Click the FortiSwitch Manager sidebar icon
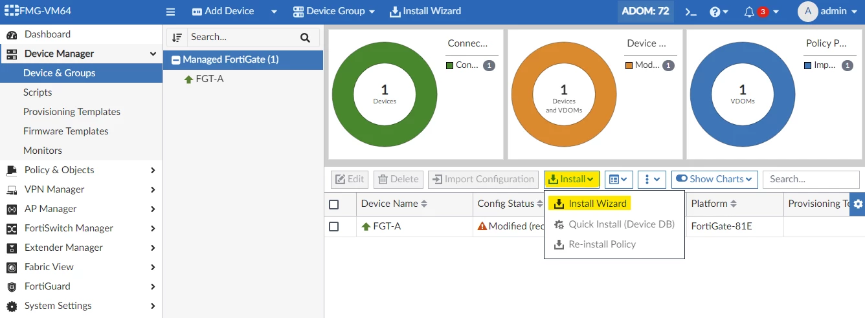Screen dimensions: 865x318 (12, 228)
